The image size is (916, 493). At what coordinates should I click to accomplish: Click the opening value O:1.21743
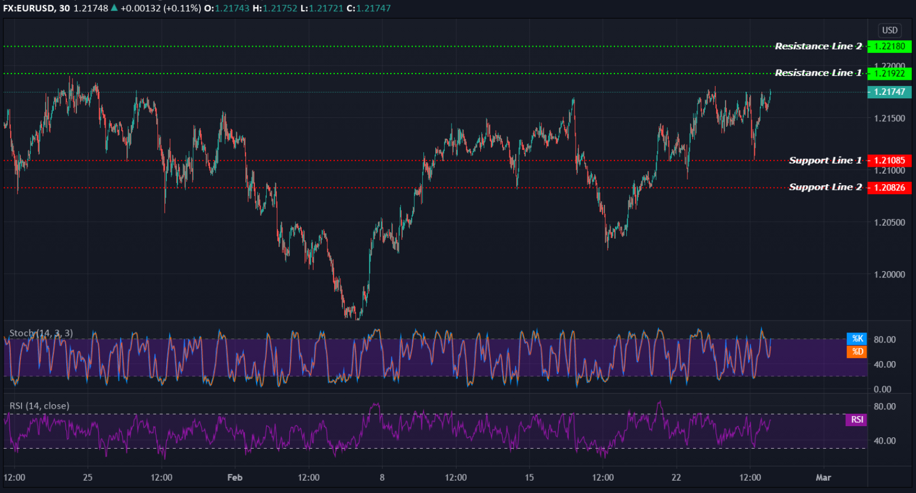click(x=227, y=8)
